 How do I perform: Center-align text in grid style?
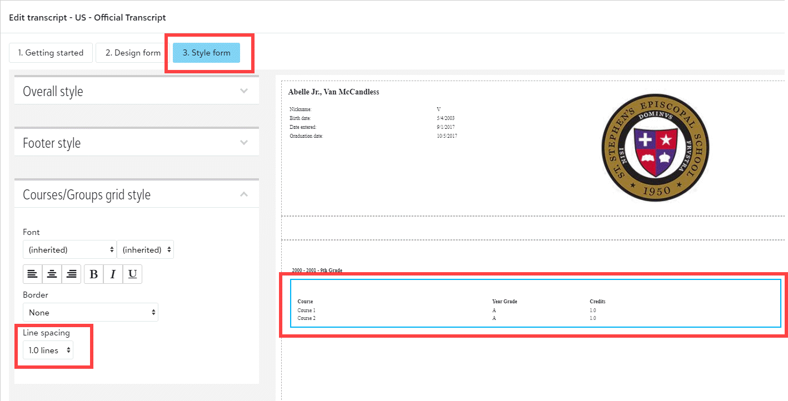click(x=52, y=274)
